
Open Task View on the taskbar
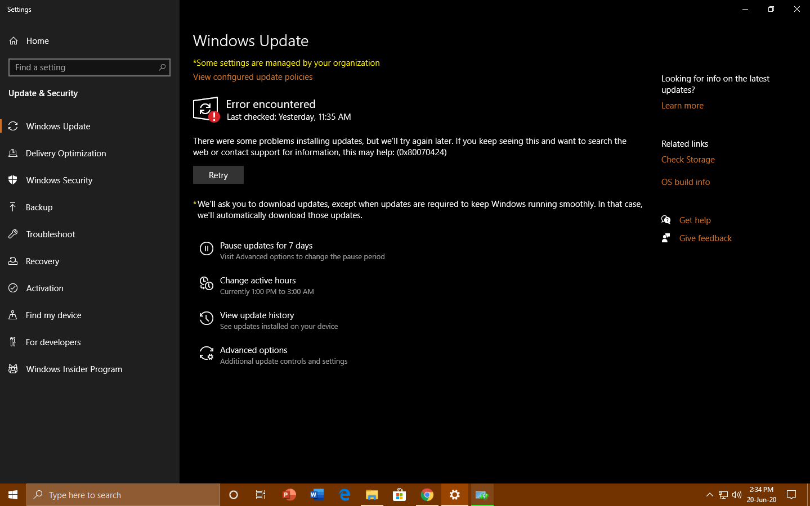click(261, 495)
